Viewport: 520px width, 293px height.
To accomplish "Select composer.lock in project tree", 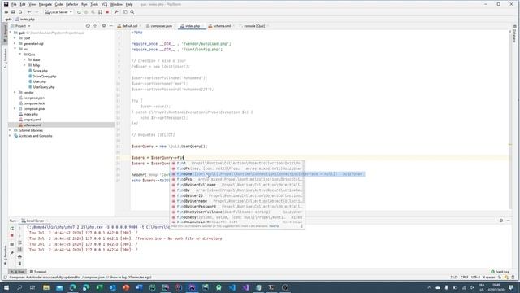I will click(x=34, y=103).
